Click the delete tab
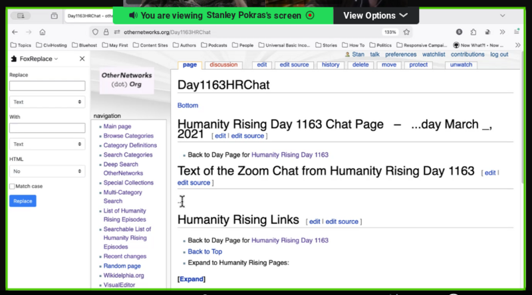 coord(360,64)
